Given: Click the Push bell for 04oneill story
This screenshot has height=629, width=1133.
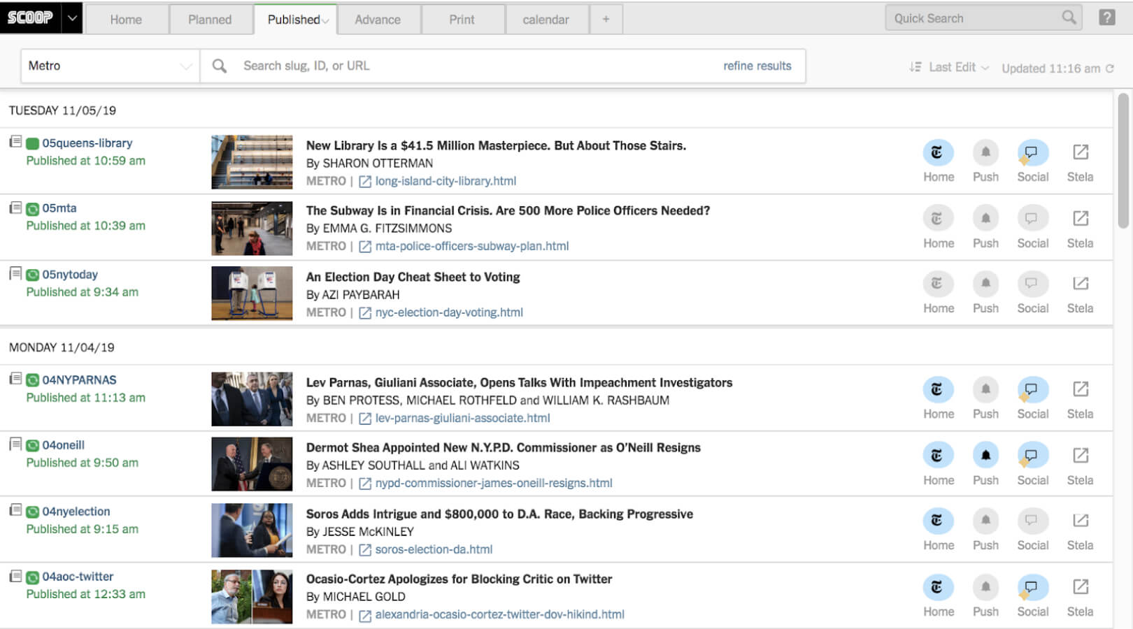Looking at the screenshot, I should (985, 456).
